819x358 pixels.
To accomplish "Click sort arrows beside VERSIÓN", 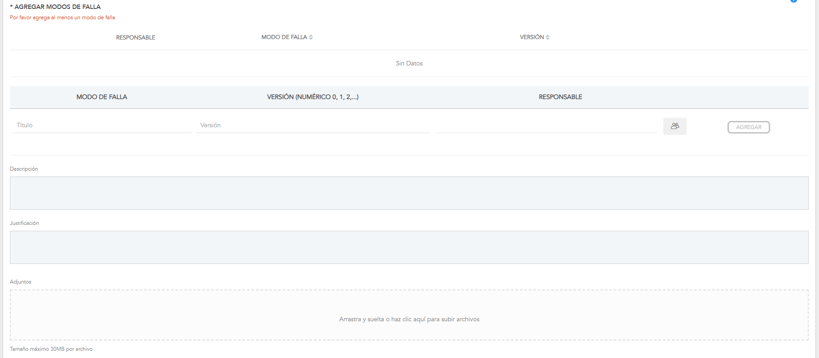I will tap(548, 37).
